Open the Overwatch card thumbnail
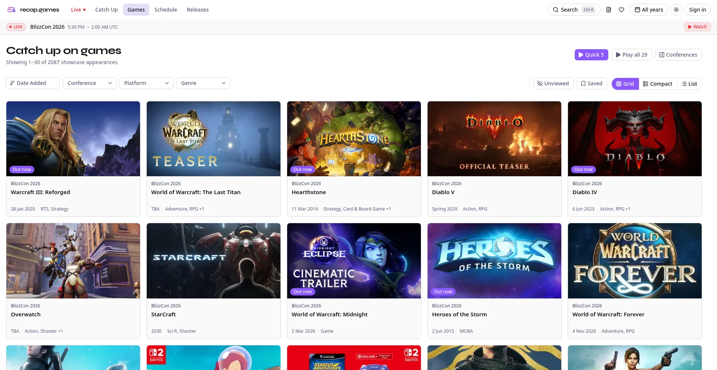 tap(73, 261)
